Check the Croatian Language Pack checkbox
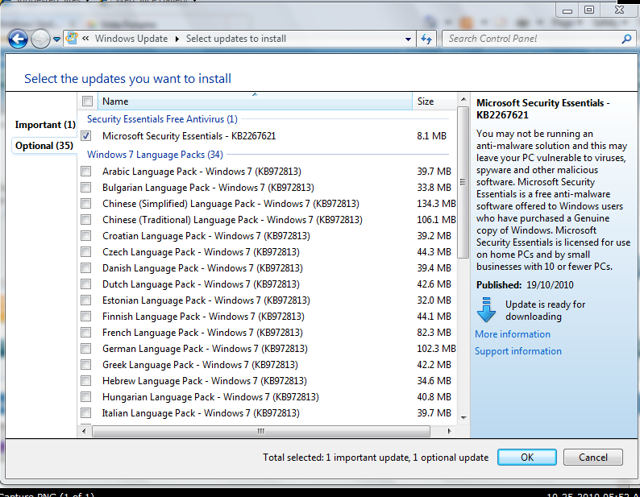 (x=86, y=235)
